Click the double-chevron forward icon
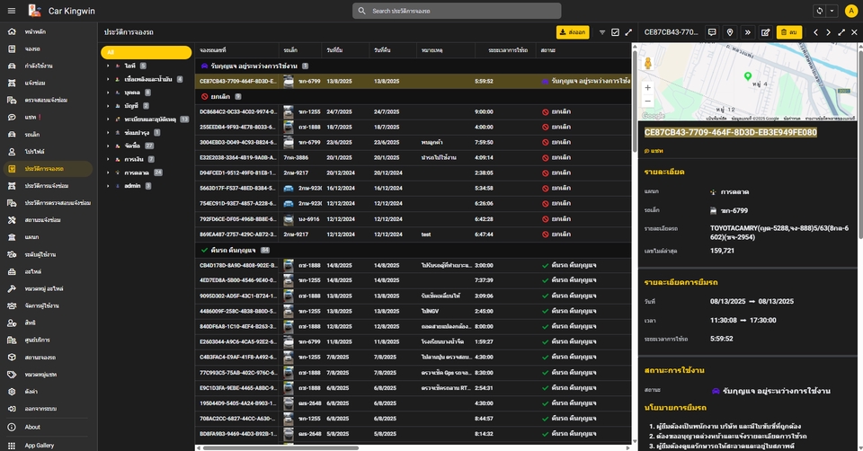The width and height of the screenshot is (863, 451). tap(747, 32)
